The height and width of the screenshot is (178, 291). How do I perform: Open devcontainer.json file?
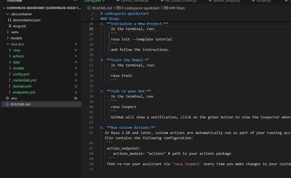(x=27, y=20)
